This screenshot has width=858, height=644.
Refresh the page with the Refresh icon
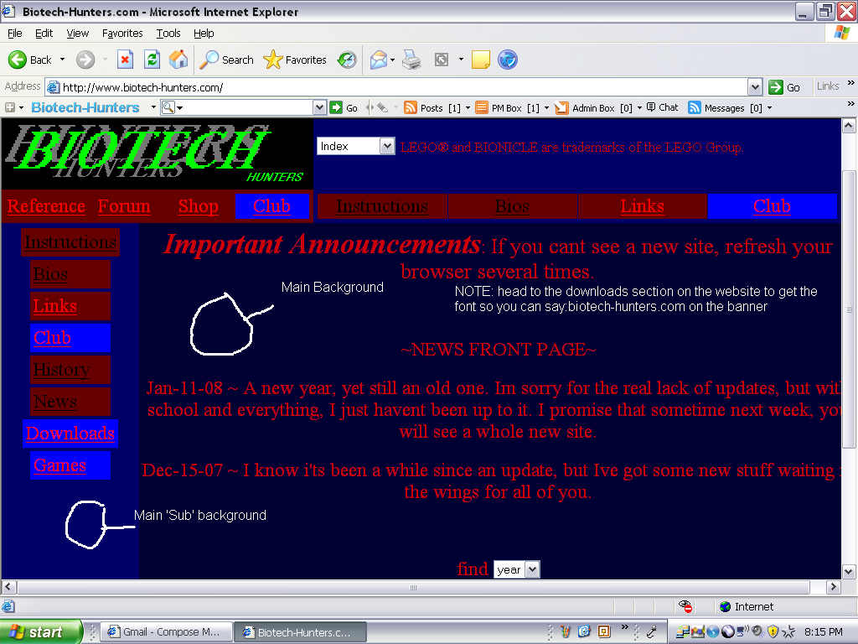tap(152, 60)
